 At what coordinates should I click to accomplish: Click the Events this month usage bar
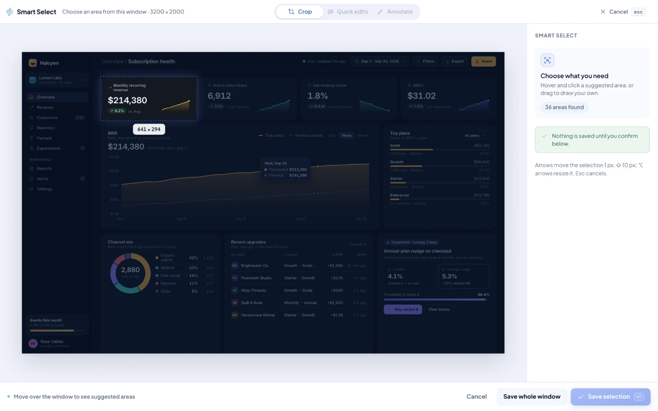pyautogui.click(x=57, y=330)
